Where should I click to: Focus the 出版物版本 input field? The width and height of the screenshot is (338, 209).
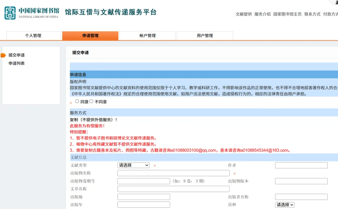tap(301, 181)
